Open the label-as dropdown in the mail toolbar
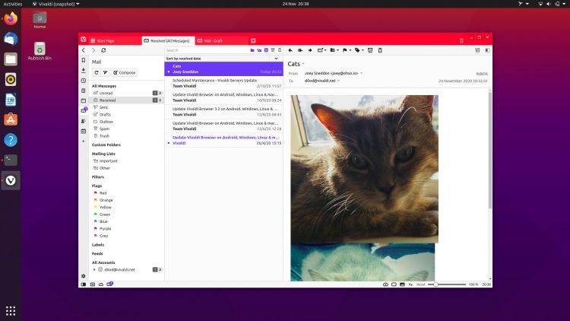The height and width of the screenshot is (321, 570). coord(321,50)
